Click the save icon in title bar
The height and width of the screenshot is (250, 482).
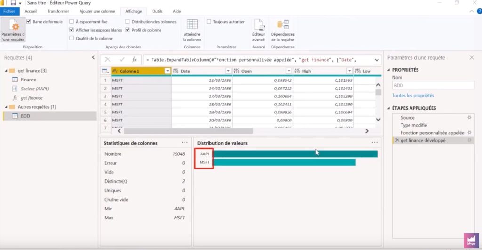click(13, 3)
